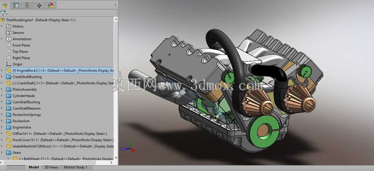Image resolution: width=374 pixels, height=171 pixels.
Task: Select the RockerArm folder
Action: point(21,121)
